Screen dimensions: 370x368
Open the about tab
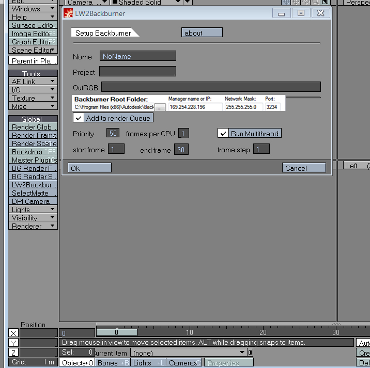[x=202, y=33]
